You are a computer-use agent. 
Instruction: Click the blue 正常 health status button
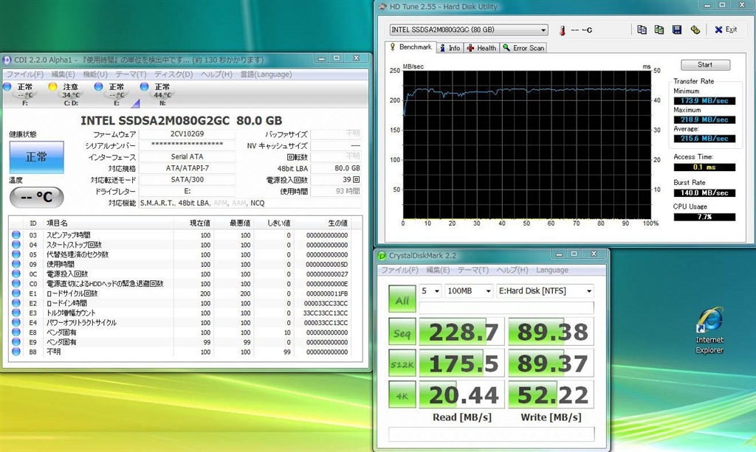pyautogui.click(x=37, y=157)
